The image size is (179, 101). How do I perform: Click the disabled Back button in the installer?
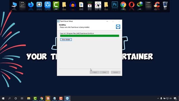pyautogui.click(x=95, y=72)
